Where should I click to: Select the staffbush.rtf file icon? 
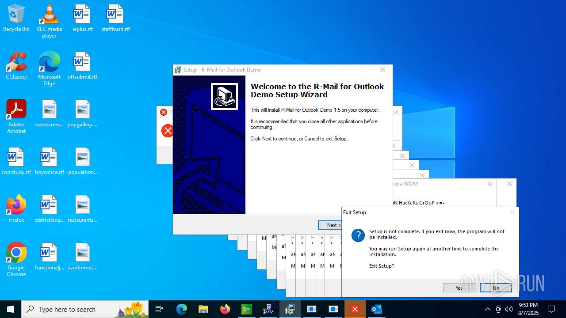point(115,19)
